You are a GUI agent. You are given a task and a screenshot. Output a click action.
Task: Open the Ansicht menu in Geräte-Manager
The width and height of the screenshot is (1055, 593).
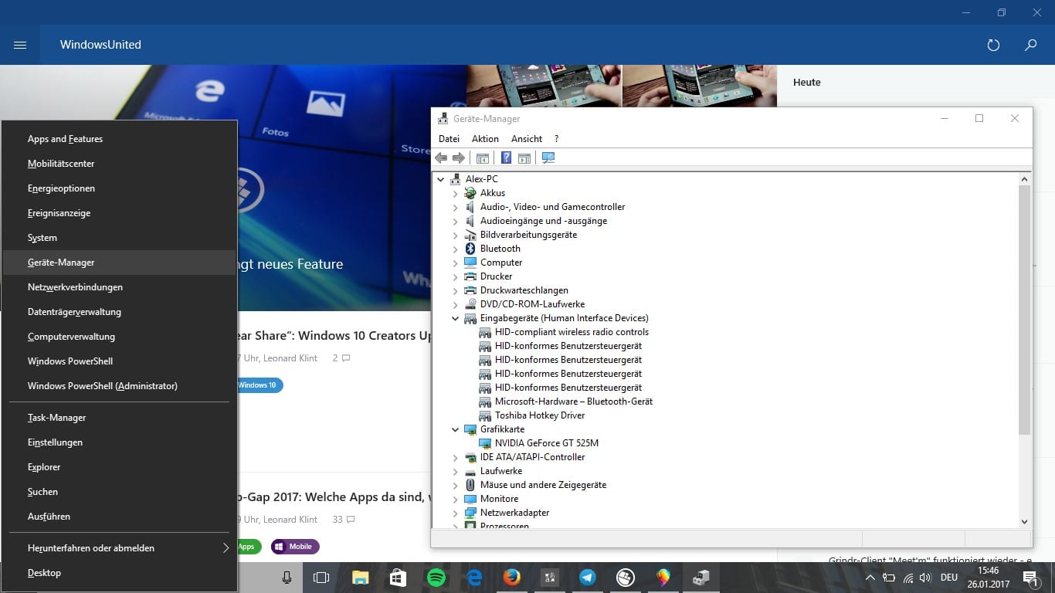pyautogui.click(x=526, y=139)
